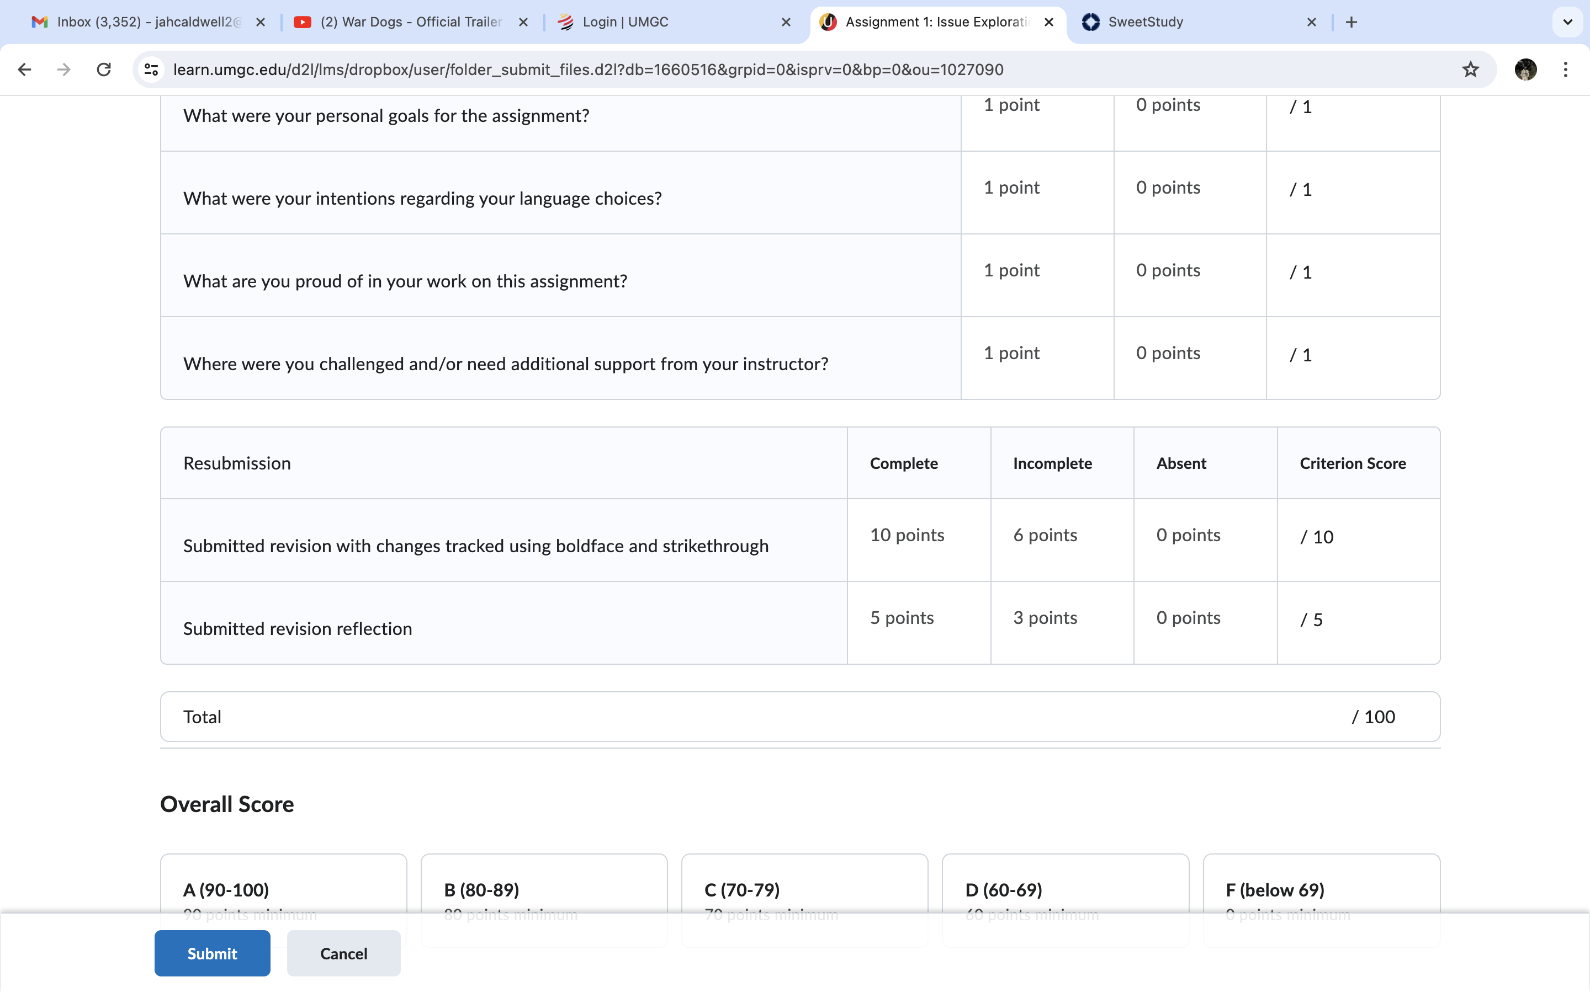Close the Login UMGC tab
Viewport: 1590px width, 993px height.
[786, 22]
